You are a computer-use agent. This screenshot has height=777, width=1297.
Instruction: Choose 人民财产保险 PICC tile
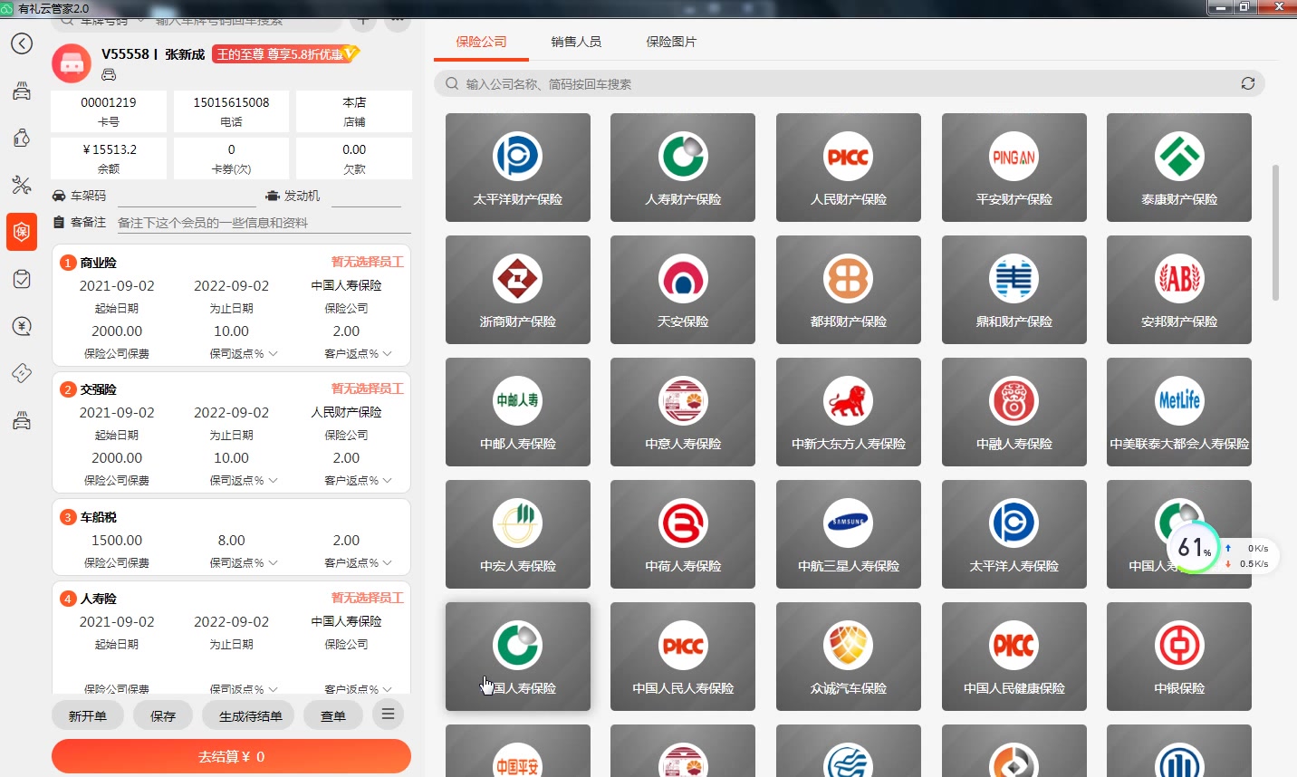849,168
